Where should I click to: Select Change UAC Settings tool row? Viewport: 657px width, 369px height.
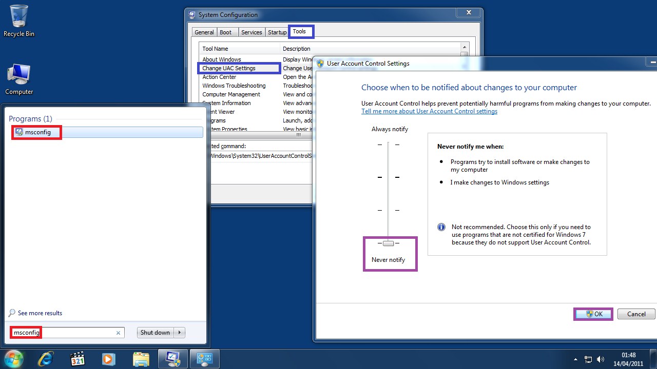click(239, 68)
